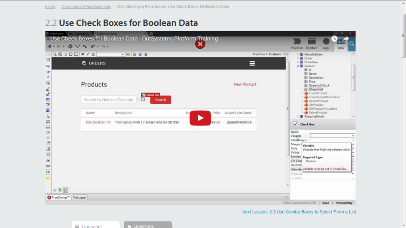
Task: Collapse the Product entity node
Action: point(298,66)
